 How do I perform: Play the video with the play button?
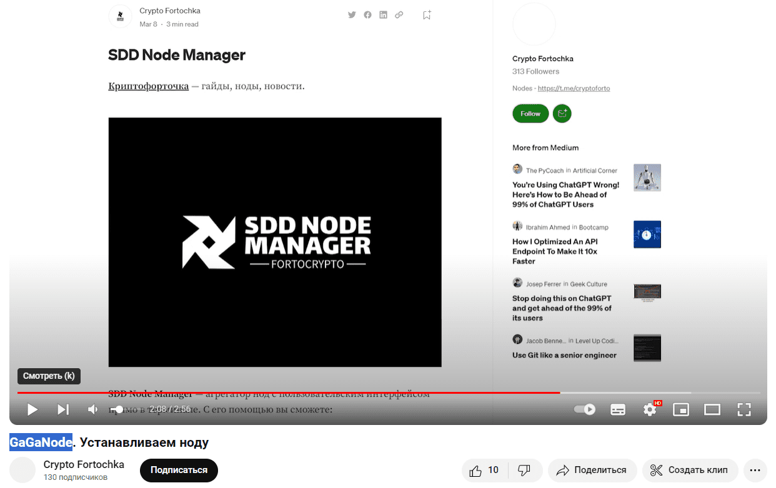pos(32,409)
